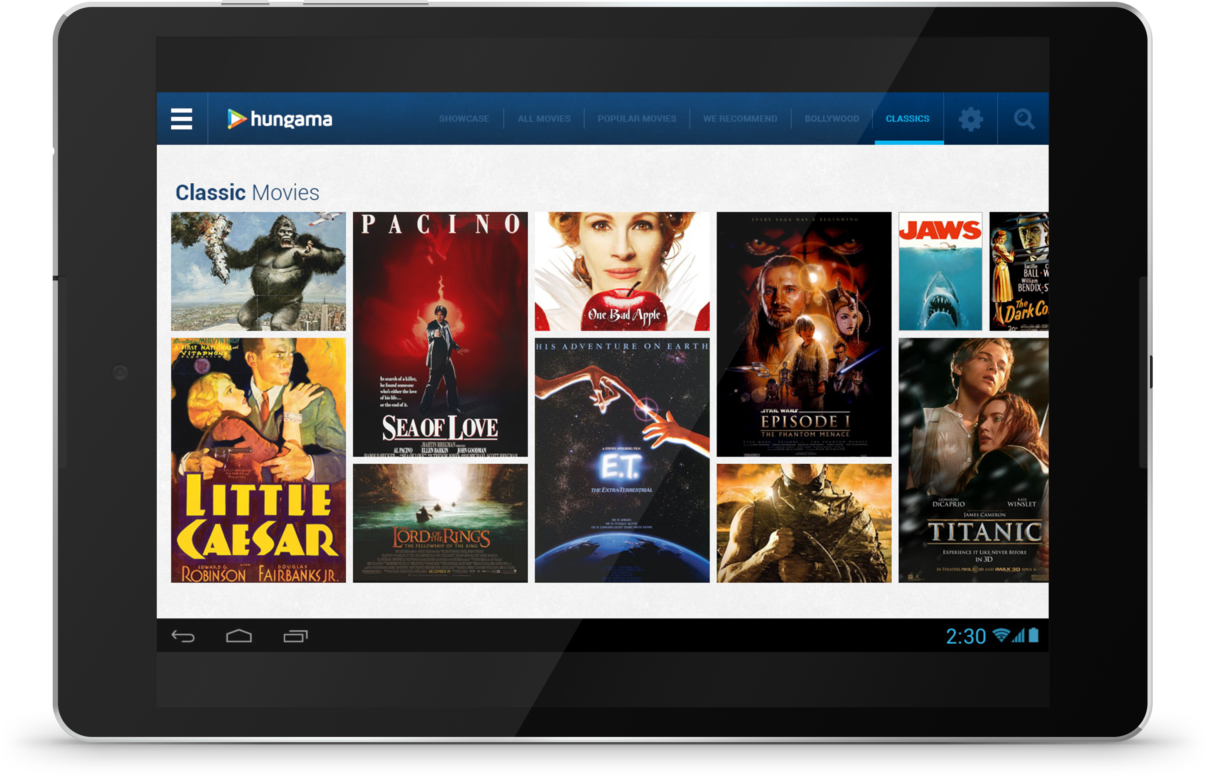Open the armored warrior movie poster
This screenshot has width=1205, height=777.
pyautogui.click(x=804, y=523)
